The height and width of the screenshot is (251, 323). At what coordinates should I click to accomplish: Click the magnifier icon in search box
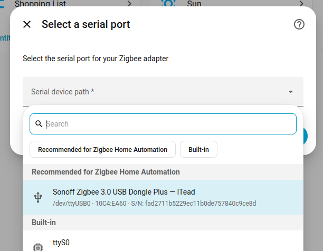point(39,124)
